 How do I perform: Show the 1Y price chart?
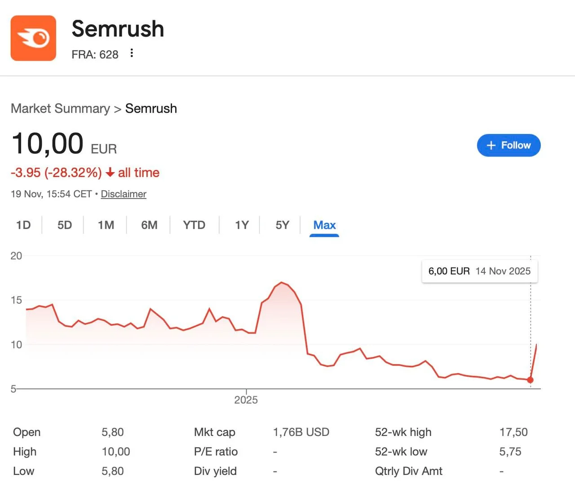pyautogui.click(x=242, y=225)
